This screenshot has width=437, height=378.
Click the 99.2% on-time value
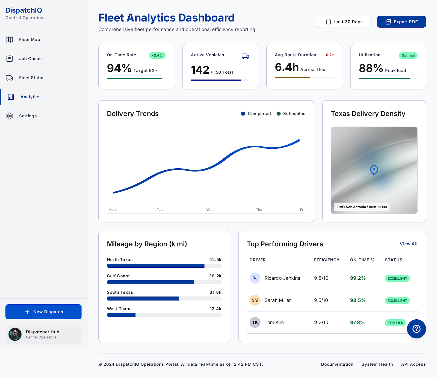coord(358,278)
